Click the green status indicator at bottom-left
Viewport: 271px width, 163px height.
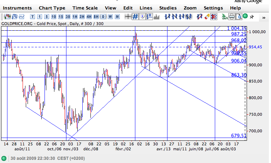coord(4,158)
